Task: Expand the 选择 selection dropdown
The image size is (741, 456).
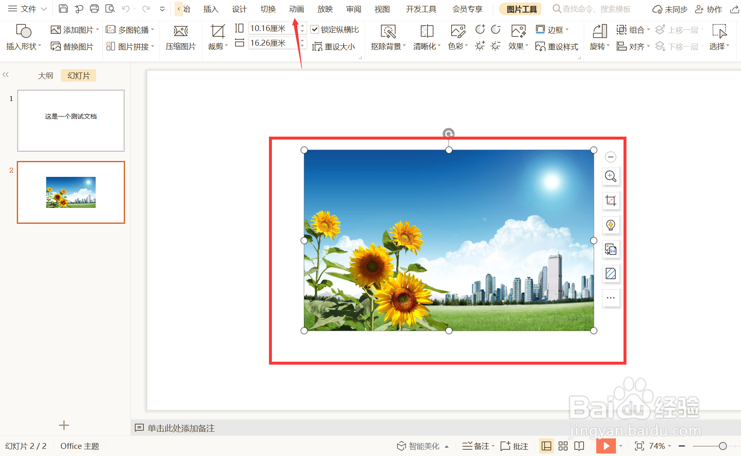Action: point(728,45)
